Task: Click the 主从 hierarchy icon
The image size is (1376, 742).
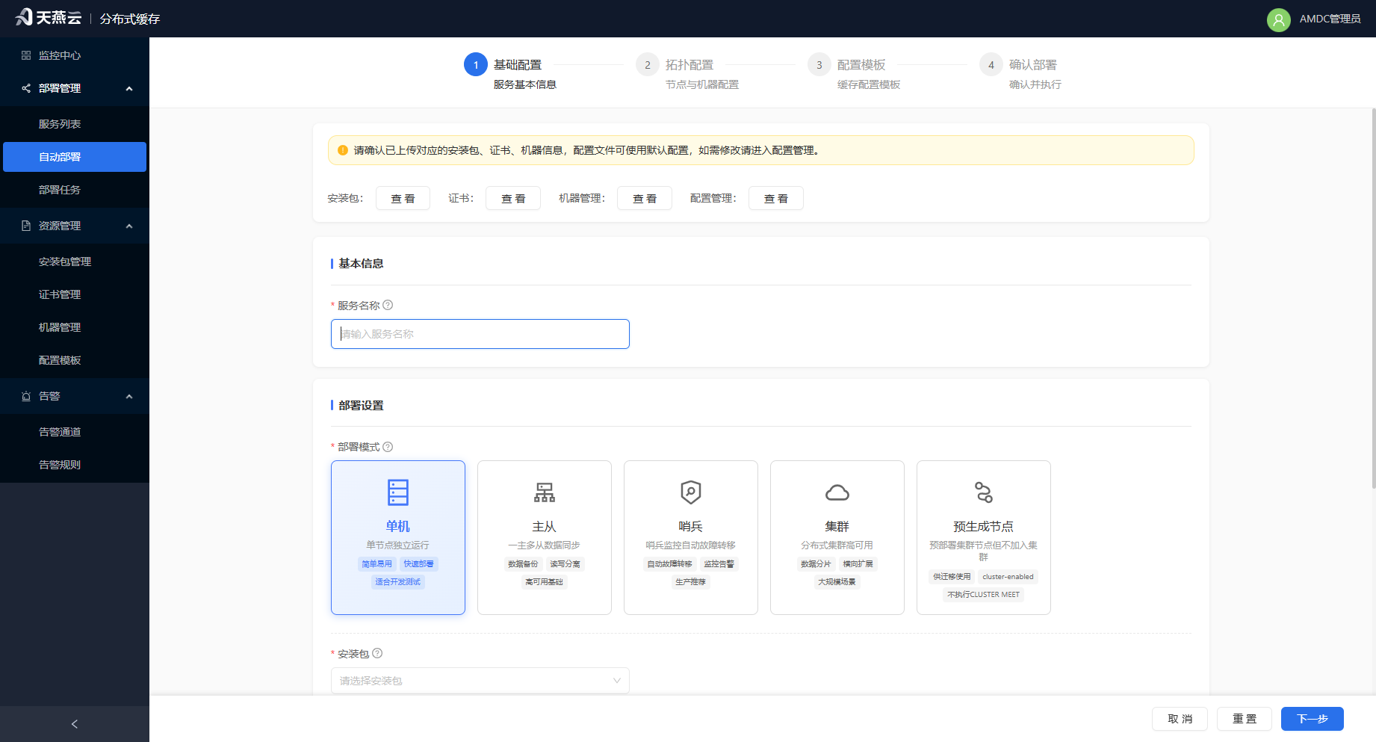Action: pos(545,492)
